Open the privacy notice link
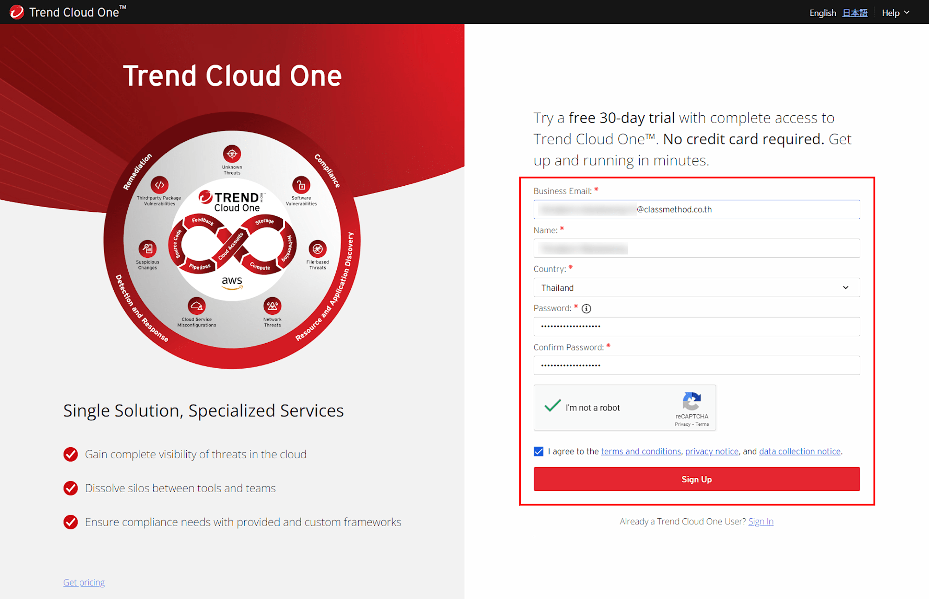 coord(712,451)
